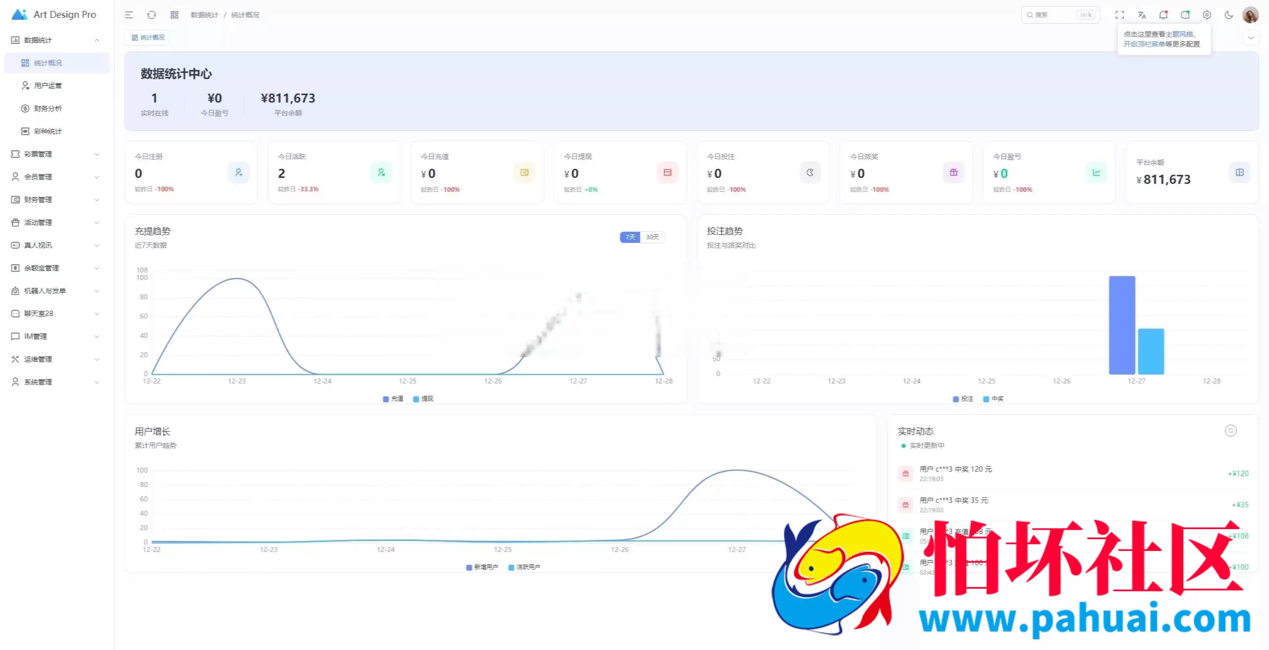Image resolution: width=1269 pixels, height=650 pixels.
Task: Expand the 余额宝管理 sidebar menu
Action: [57, 268]
